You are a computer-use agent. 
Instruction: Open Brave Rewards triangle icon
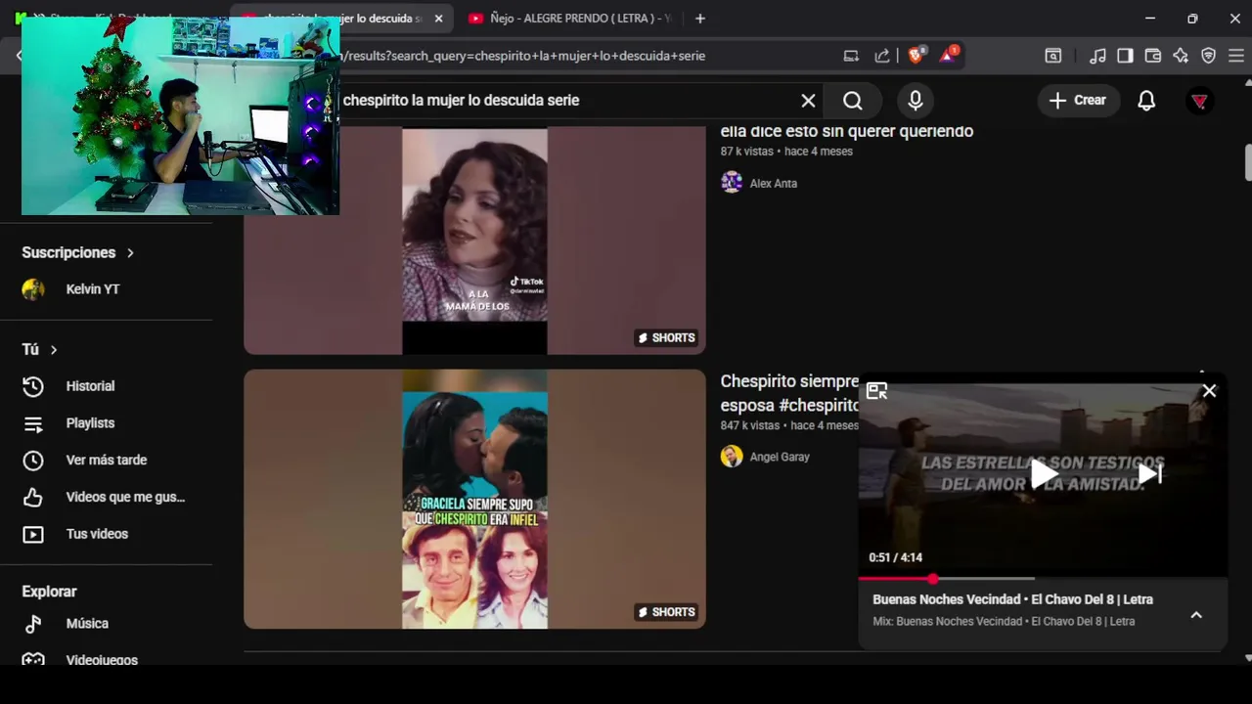point(948,56)
